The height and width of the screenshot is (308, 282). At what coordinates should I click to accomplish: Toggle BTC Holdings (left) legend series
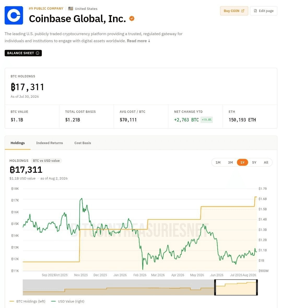point(27,301)
